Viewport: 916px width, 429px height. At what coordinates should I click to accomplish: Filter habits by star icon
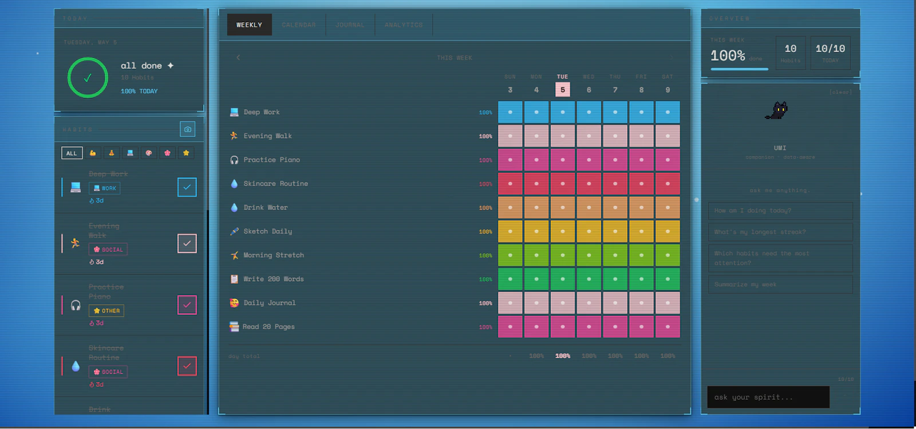coord(186,153)
